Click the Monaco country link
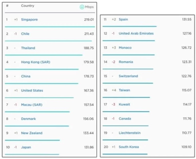 tap(125, 48)
